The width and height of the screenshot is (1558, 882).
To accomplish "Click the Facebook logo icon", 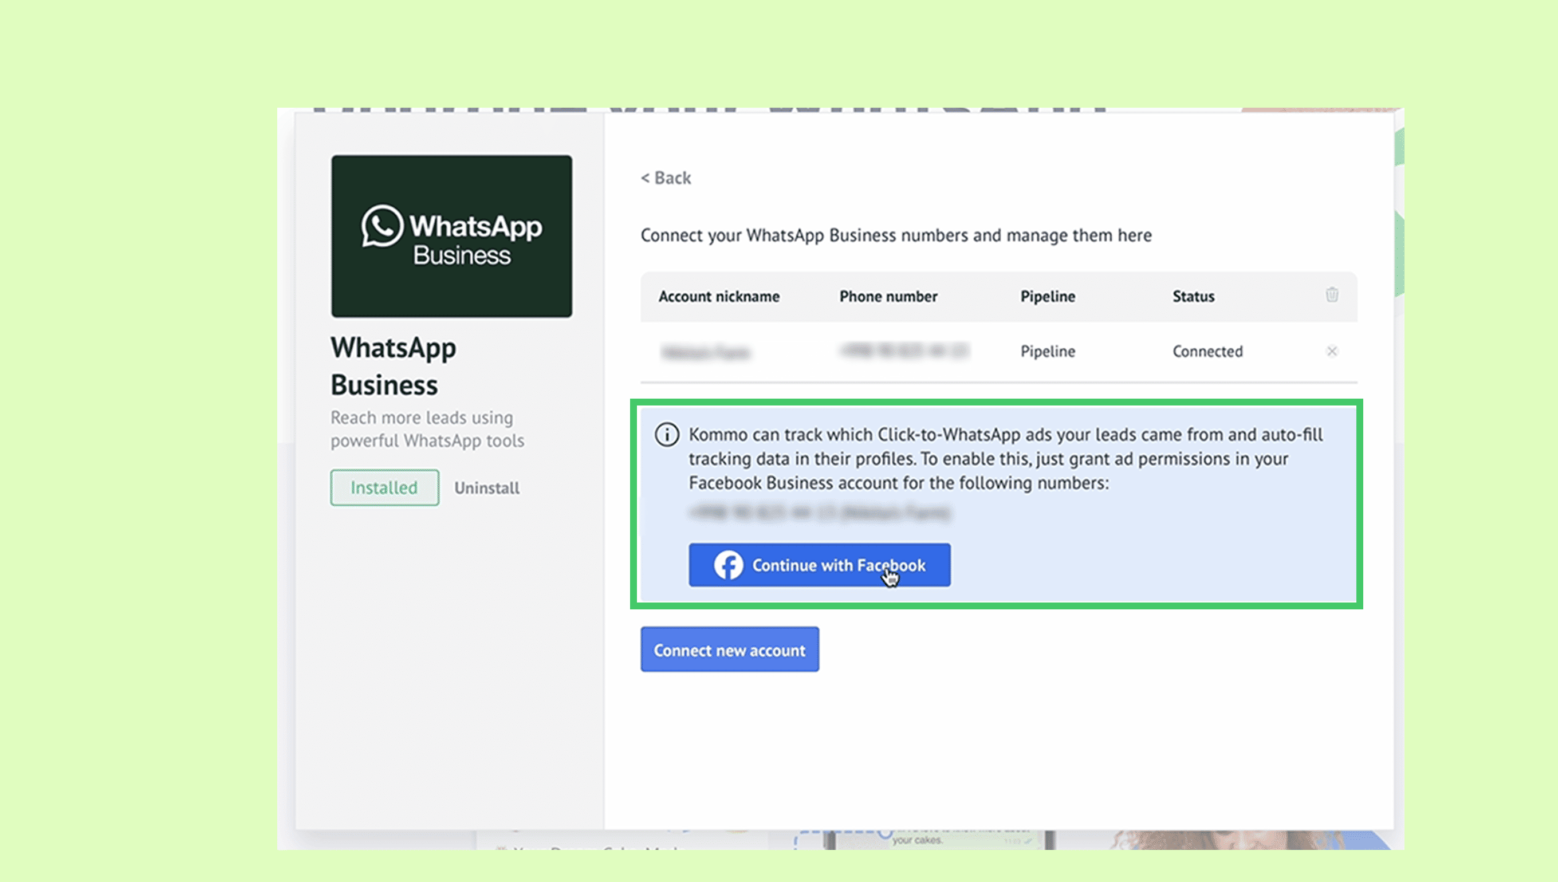I will click(728, 565).
